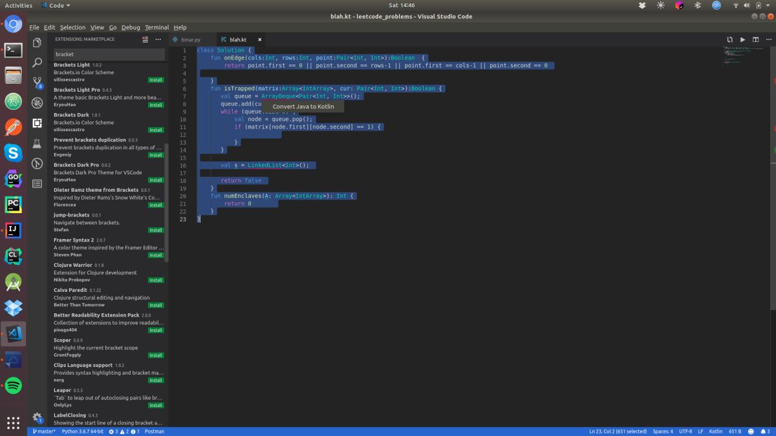This screenshot has width=776, height=436.
Task: Click Postman in the status bar
Action: click(155, 431)
